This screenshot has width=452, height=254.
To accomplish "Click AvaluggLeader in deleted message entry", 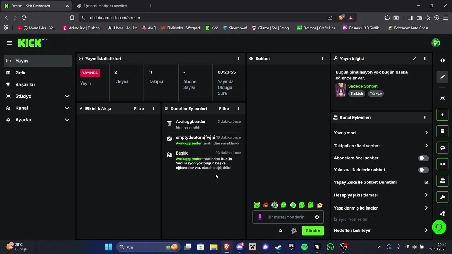I will click(191, 122).
